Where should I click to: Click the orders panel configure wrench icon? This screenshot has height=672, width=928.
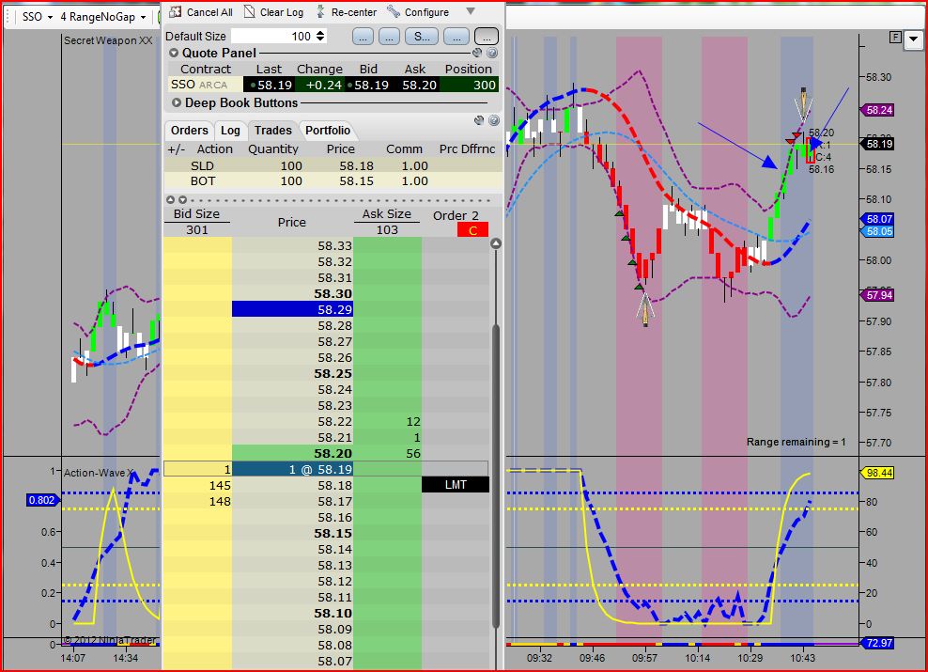click(x=480, y=121)
